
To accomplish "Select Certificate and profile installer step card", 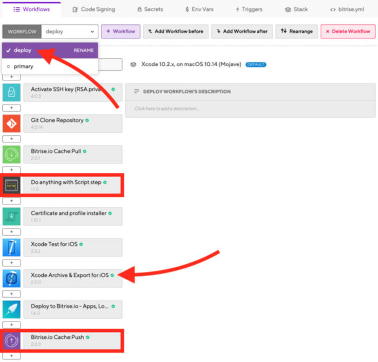I will pyautogui.click(x=73, y=216).
